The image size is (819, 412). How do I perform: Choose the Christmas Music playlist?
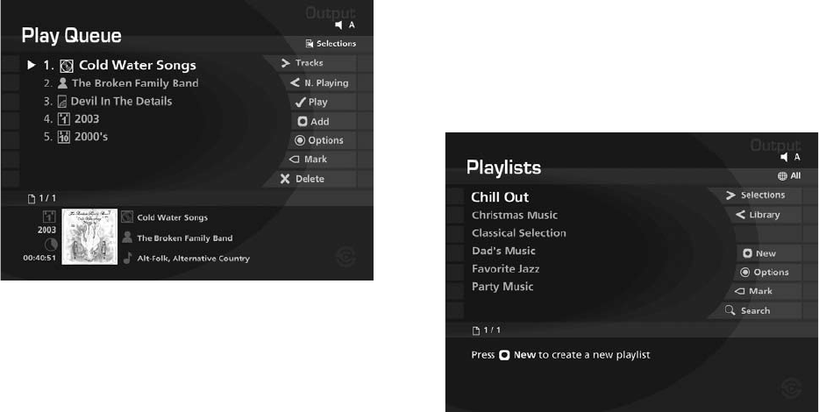pyautogui.click(x=514, y=216)
